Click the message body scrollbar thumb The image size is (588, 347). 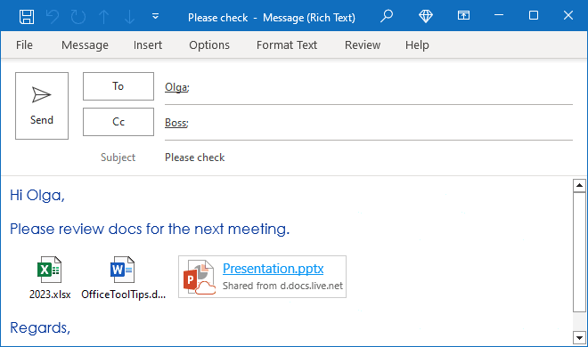point(579,252)
